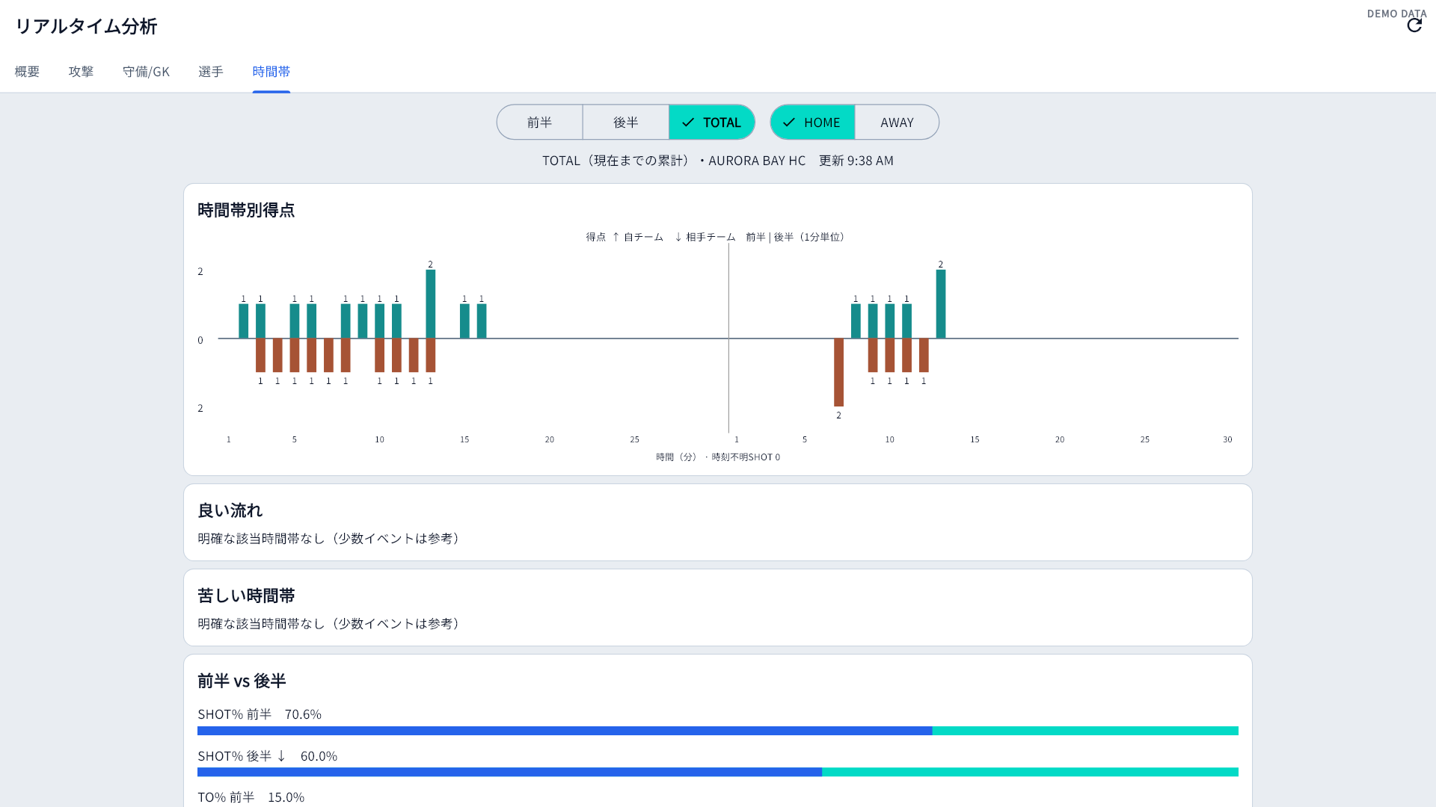1436x807 pixels.
Task: Toggle the TOTAL period segment
Action: [x=712, y=122]
